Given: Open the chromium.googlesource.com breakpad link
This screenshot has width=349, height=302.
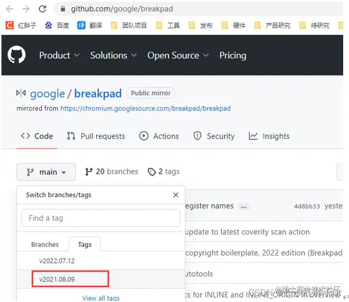Looking at the screenshot, I should [146, 108].
